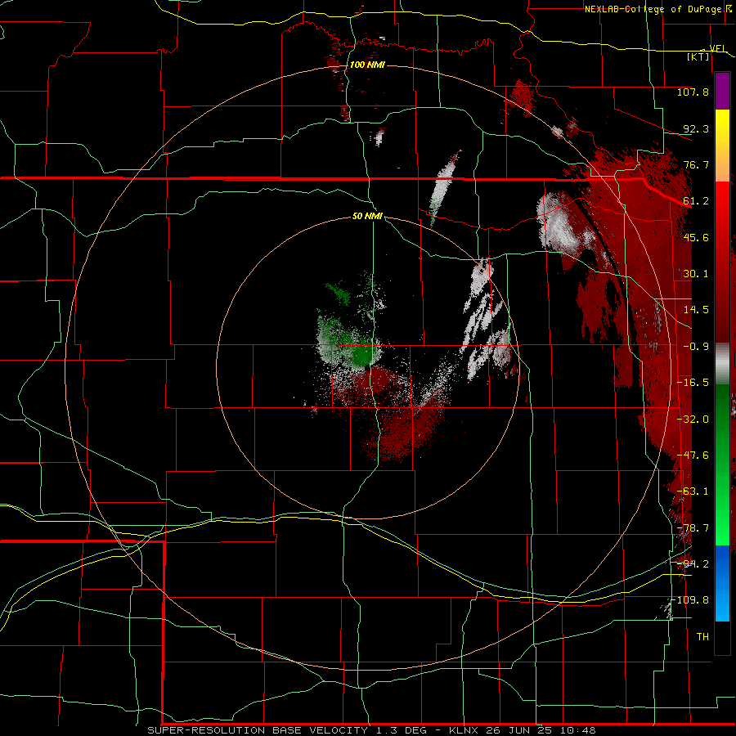Click the radar site at the range rings' center

click(x=368, y=366)
